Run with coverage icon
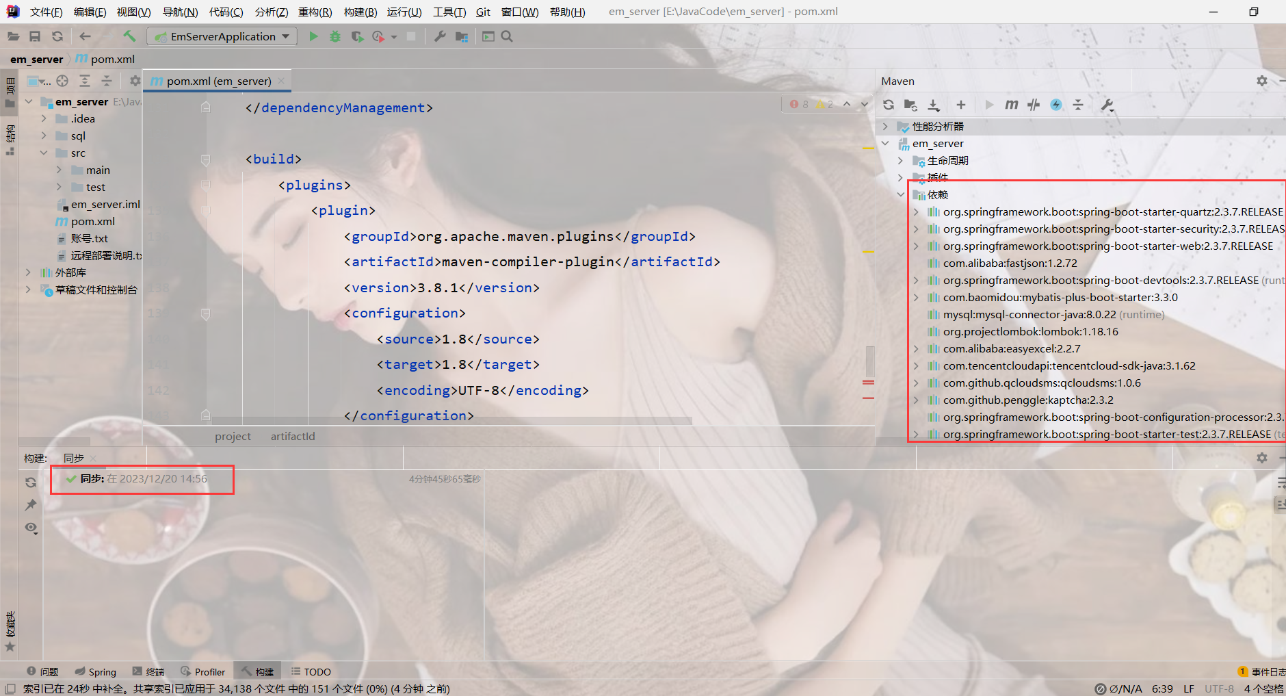Screen dimensions: 1286x696 357,36
